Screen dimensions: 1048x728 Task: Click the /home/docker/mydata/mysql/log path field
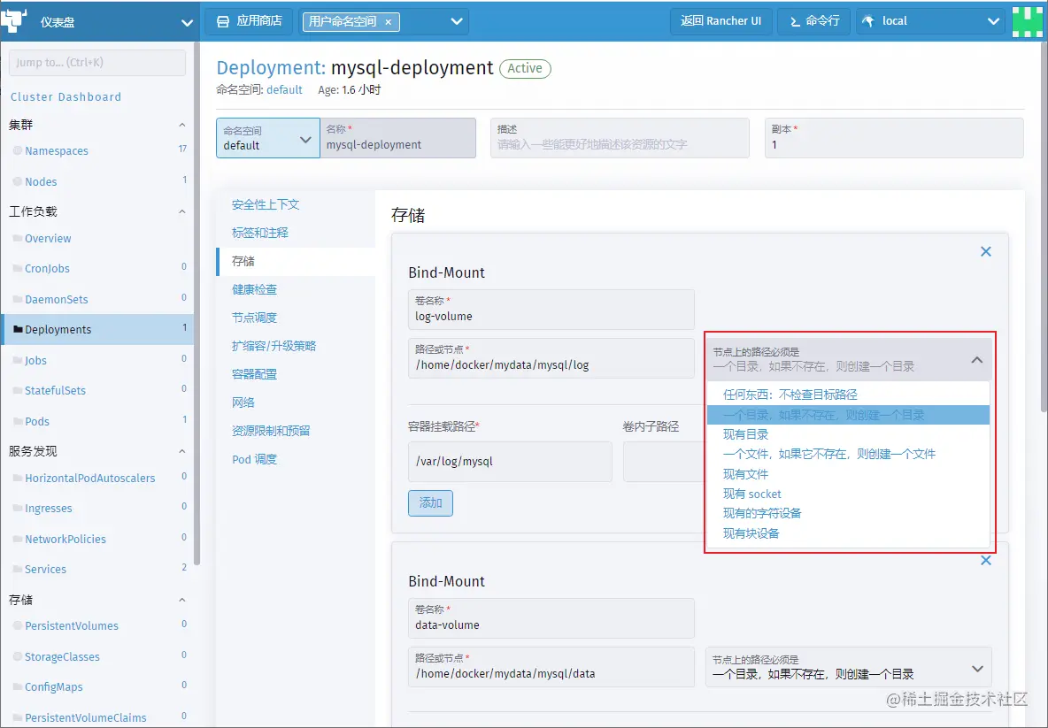coord(551,358)
